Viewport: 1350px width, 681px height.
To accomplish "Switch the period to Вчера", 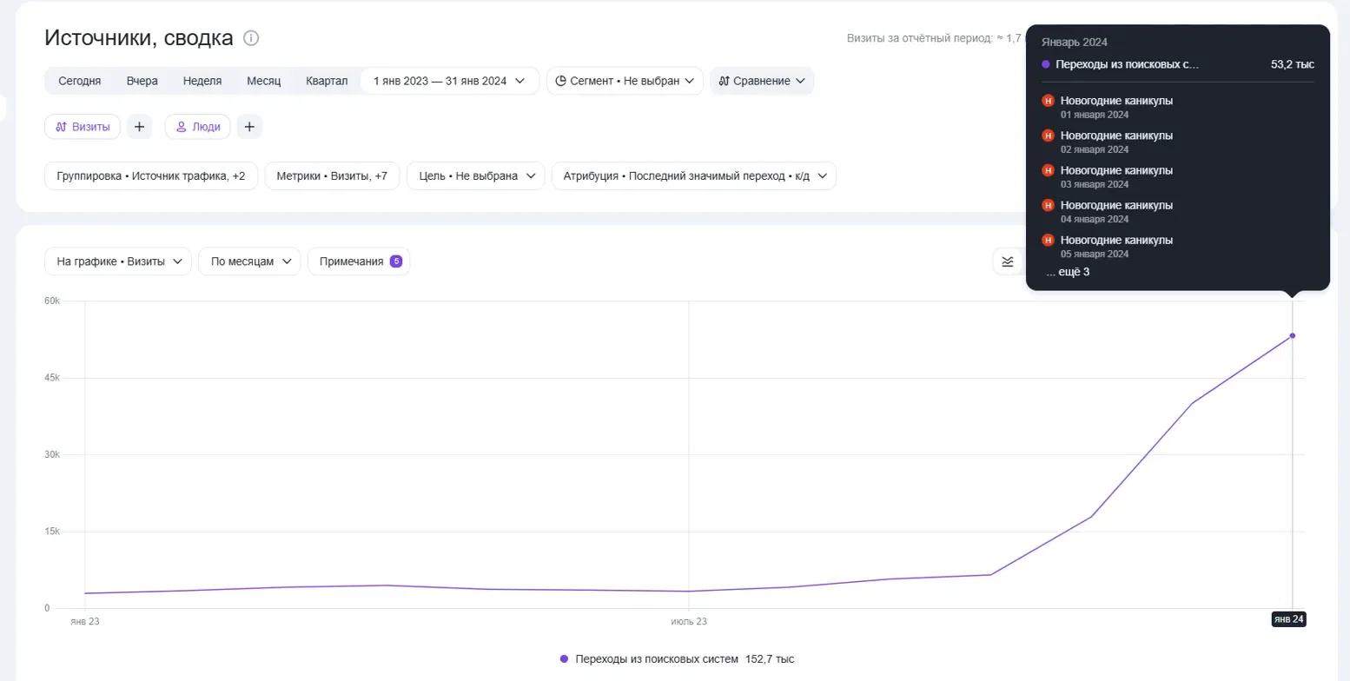I will pyautogui.click(x=142, y=81).
